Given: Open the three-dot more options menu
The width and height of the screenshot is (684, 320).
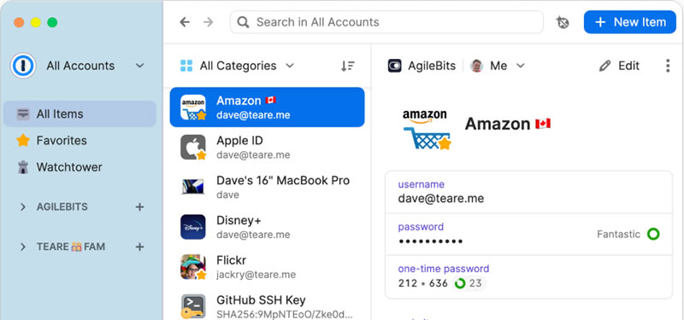Looking at the screenshot, I should pos(668,66).
